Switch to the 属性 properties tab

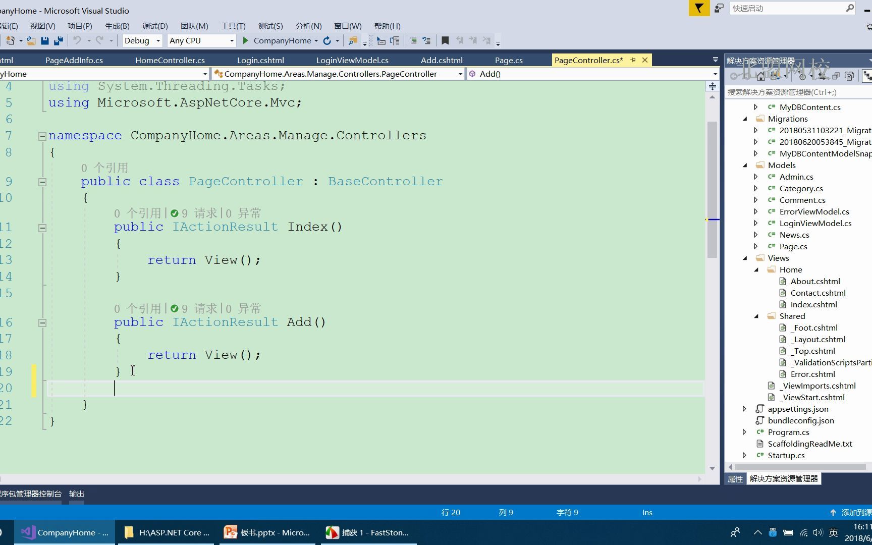(735, 479)
